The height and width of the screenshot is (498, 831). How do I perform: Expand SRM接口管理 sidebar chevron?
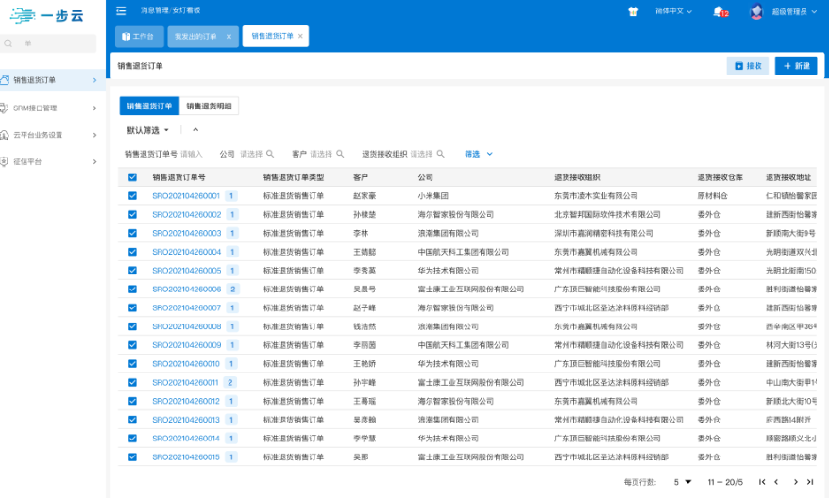click(94, 108)
